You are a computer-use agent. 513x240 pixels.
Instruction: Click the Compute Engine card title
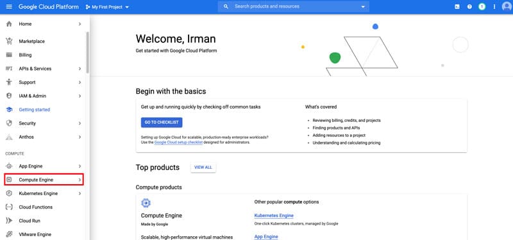[x=162, y=216]
